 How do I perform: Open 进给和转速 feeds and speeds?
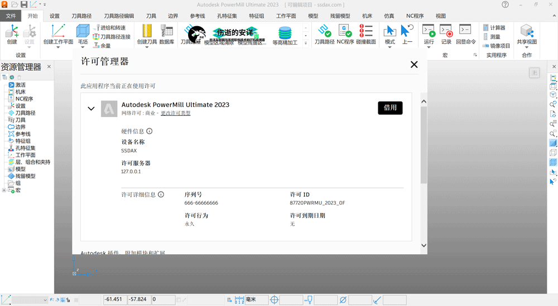pos(109,28)
